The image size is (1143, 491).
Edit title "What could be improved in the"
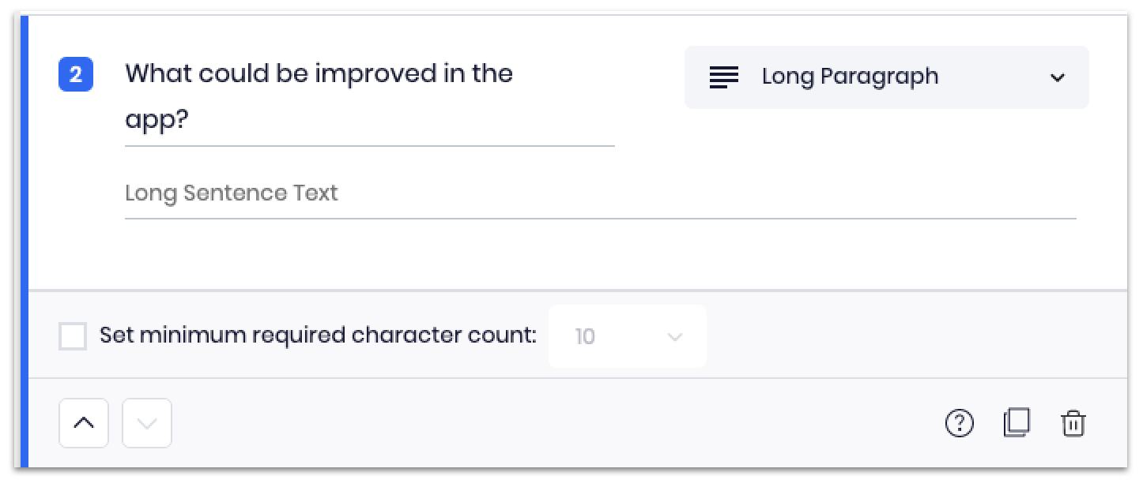319,73
